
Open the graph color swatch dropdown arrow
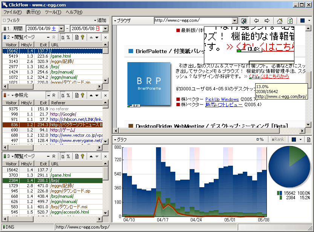[x=300, y=140]
